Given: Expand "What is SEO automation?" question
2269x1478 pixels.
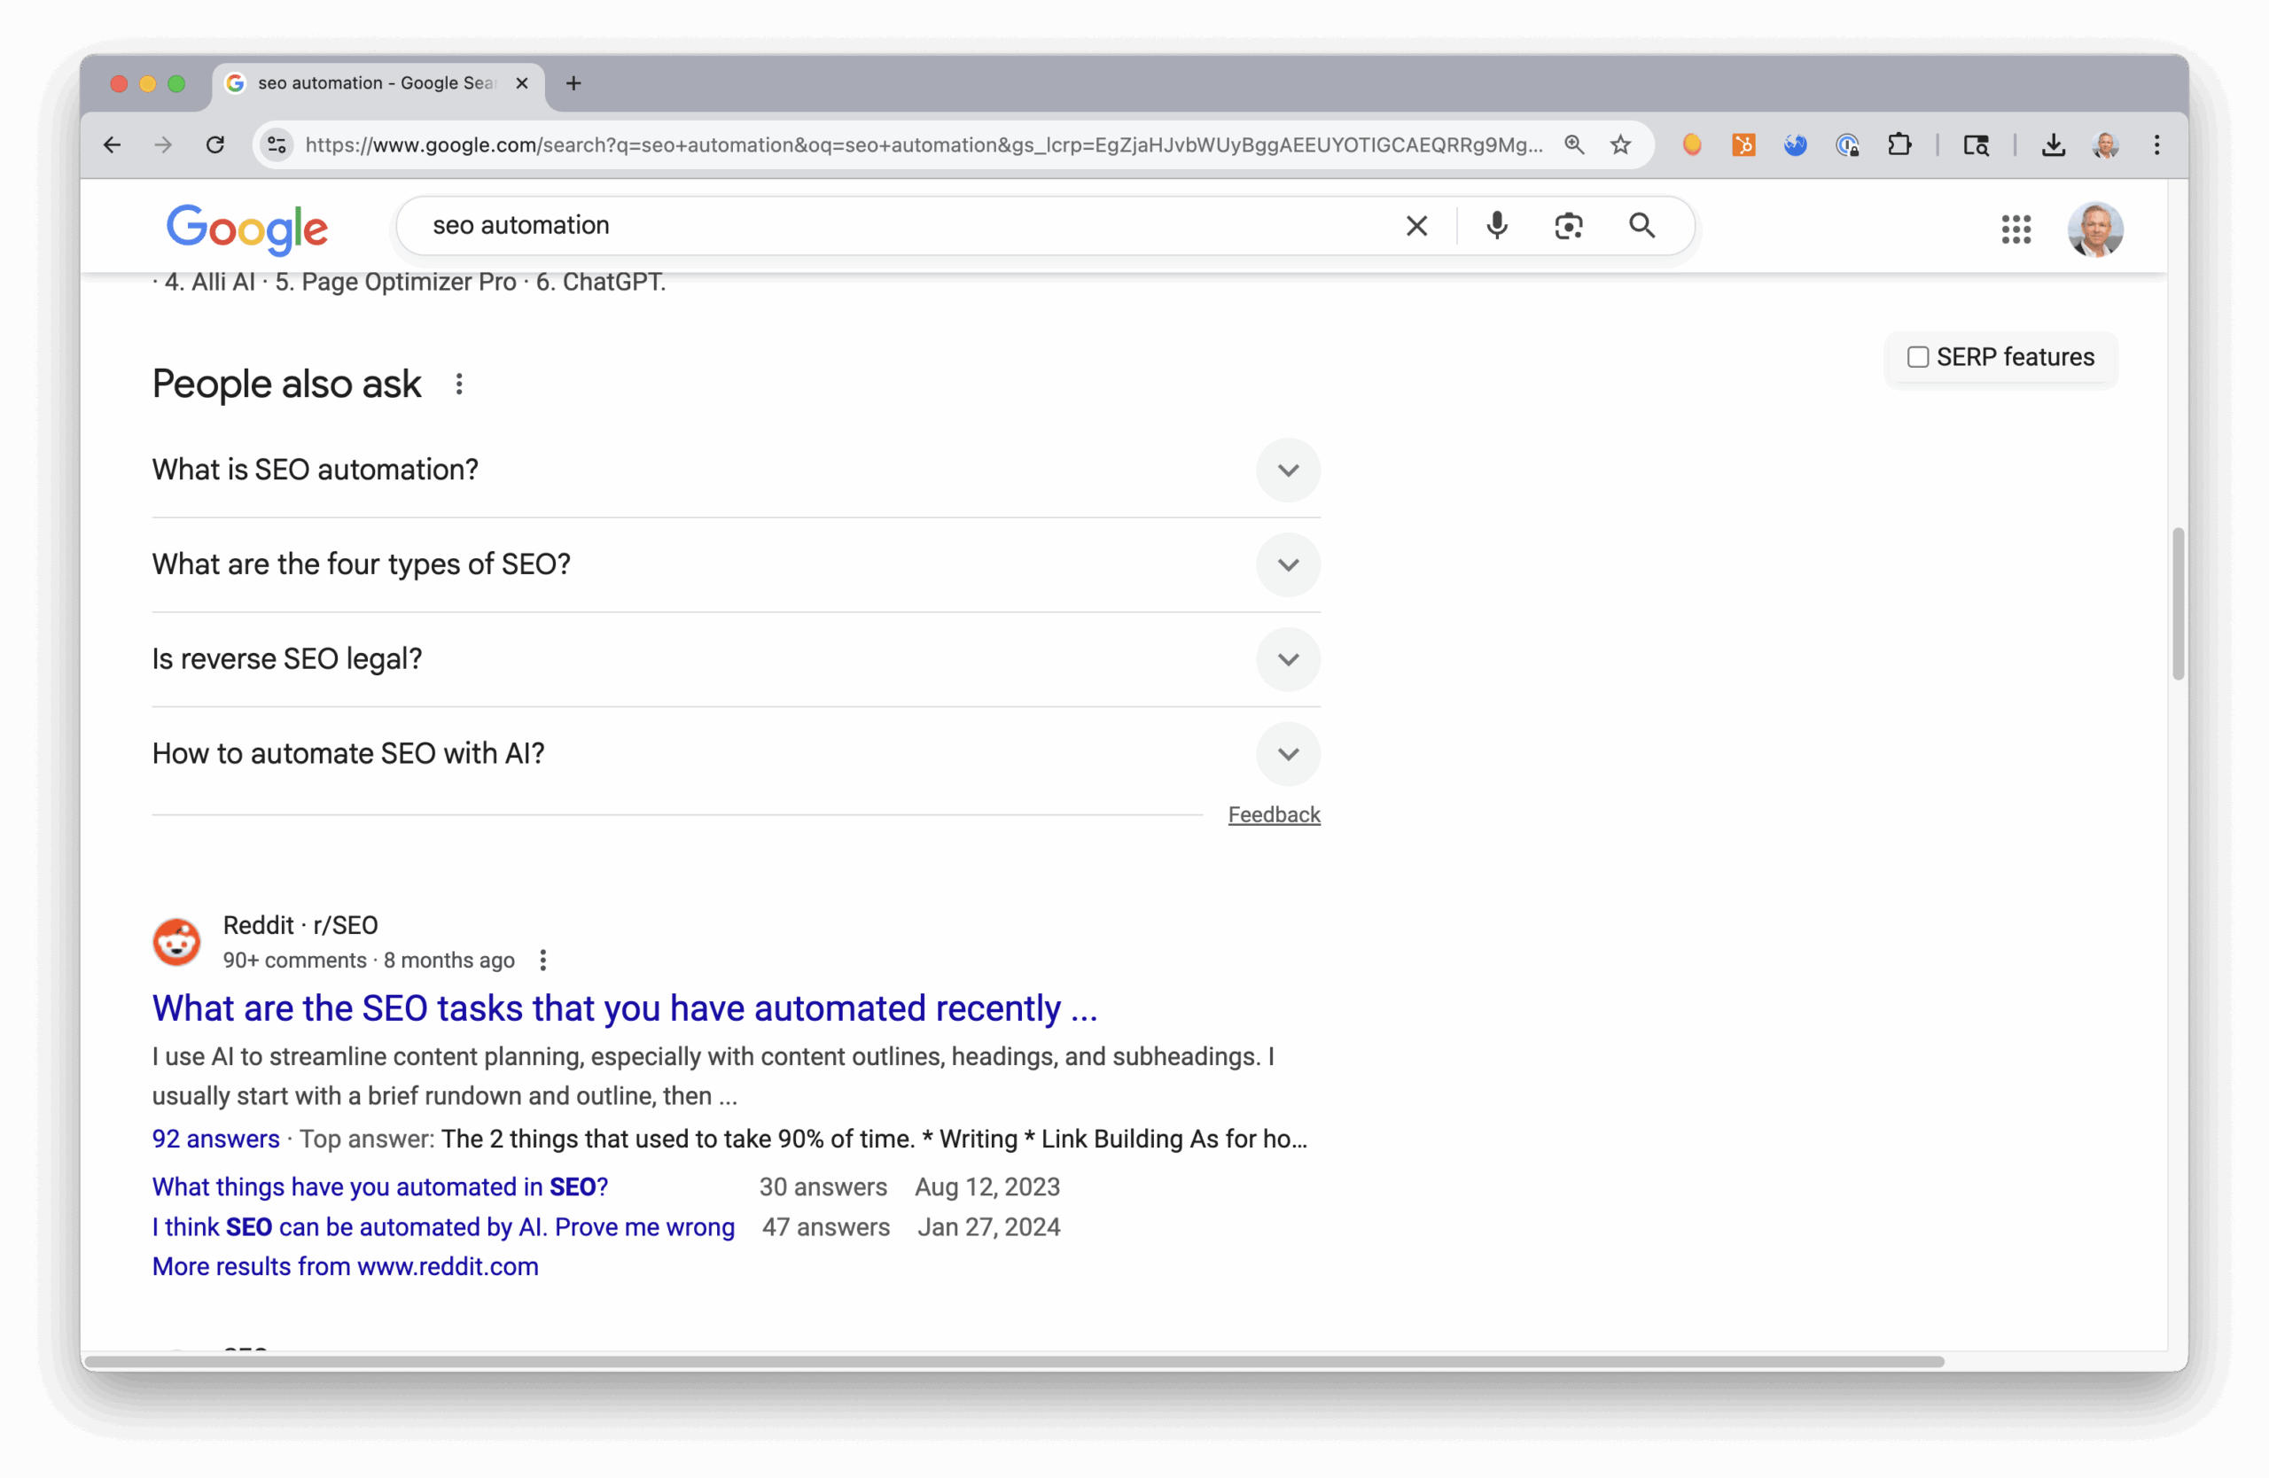Looking at the screenshot, I should click(1287, 470).
